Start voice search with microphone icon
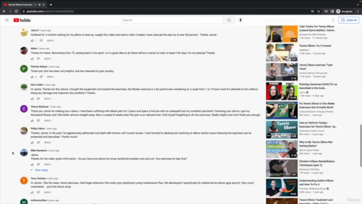Image resolution: width=362 pixels, height=204 pixels. 240,20
